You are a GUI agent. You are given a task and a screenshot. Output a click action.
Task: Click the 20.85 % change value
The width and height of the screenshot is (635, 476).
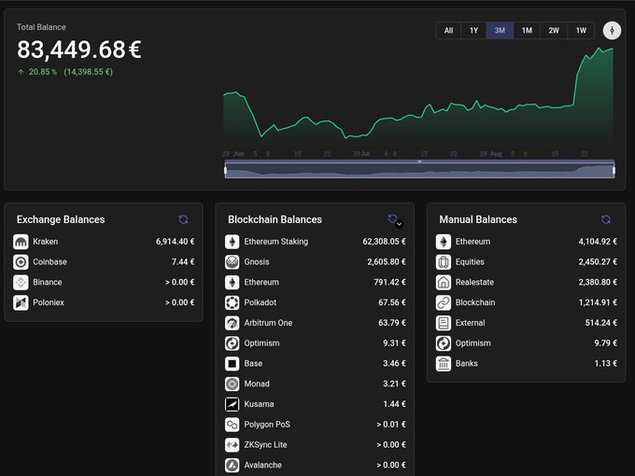(x=43, y=72)
